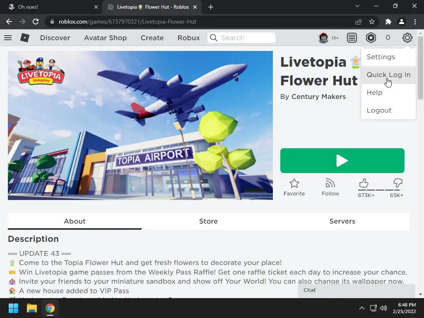424x318 pixels.
Task: Open the hamburger navigation menu
Action: click(x=8, y=38)
